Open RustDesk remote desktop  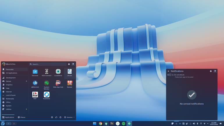tap(47, 96)
